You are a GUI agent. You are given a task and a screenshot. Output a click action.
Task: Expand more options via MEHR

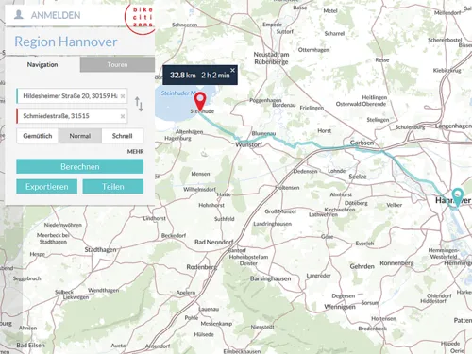135,152
